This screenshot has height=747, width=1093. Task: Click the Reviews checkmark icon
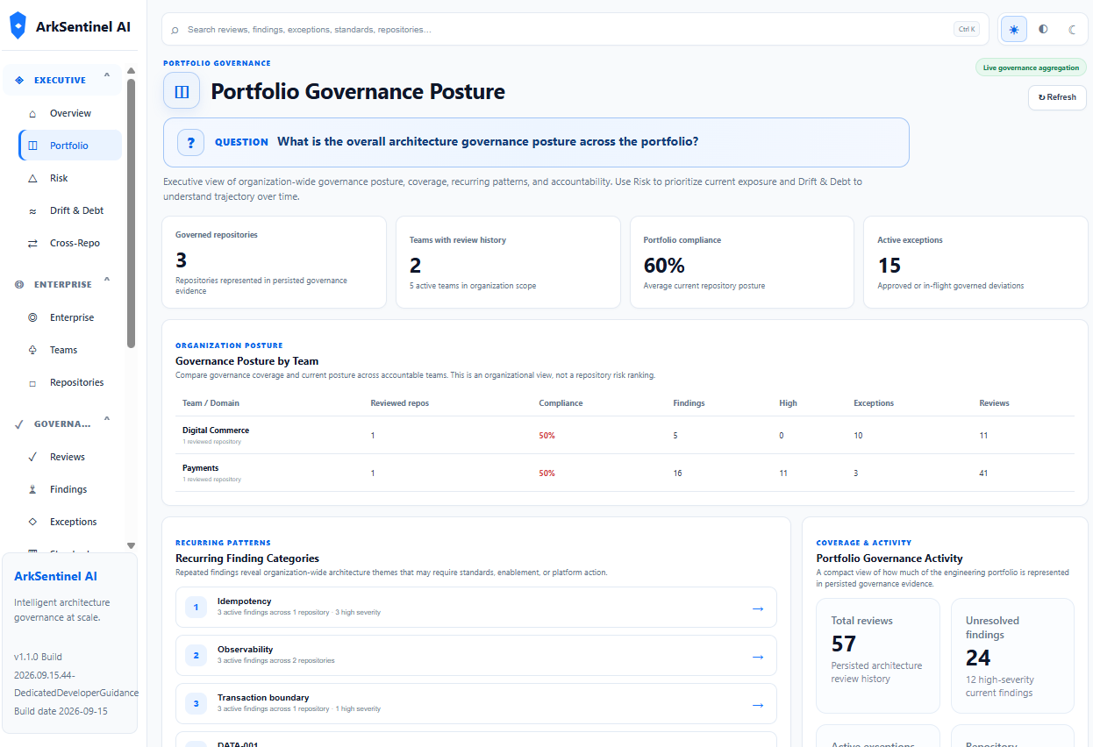[x=32, y=458]
